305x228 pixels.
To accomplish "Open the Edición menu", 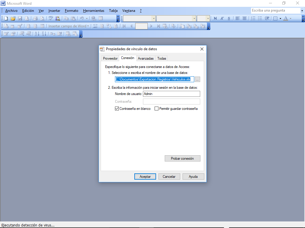I will (x=28, y=11).
